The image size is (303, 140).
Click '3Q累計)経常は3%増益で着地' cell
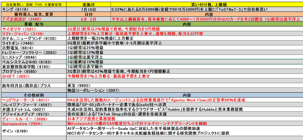(185, 29)
